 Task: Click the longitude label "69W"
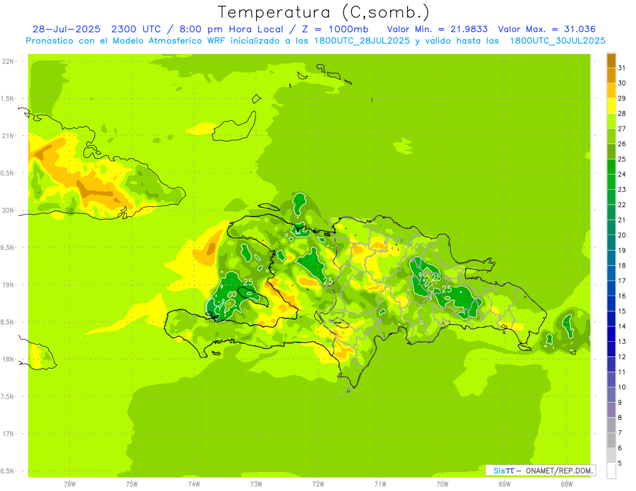504,484
